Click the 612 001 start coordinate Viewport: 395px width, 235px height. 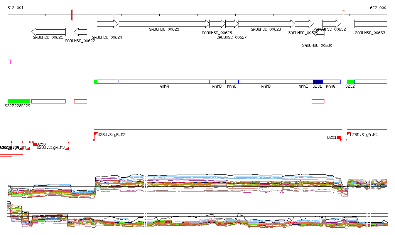[15, 8]
